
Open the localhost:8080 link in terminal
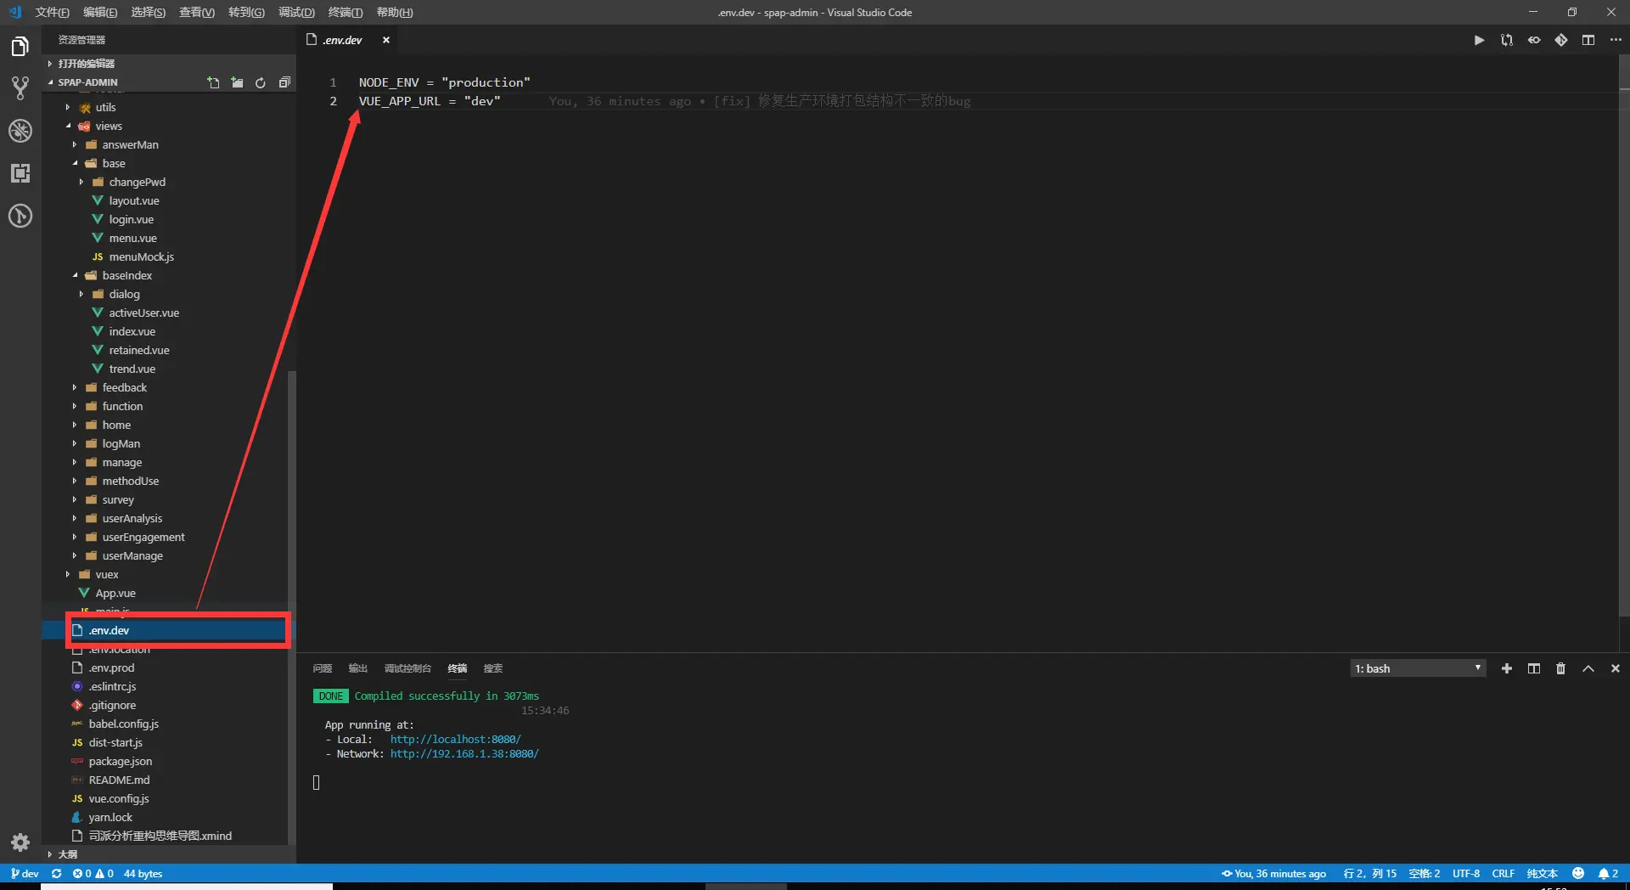(x=456, y=740)
